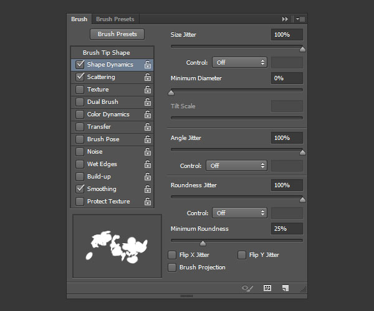This screenshot has height=311, width=374.
Task: Collapse the panel with double-arrow icon
Action: pos(285,19)
